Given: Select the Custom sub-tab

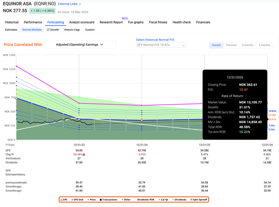Looking at the screenshot, I should pos(90,30).
